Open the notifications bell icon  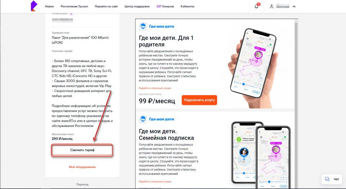coord(256,6)
